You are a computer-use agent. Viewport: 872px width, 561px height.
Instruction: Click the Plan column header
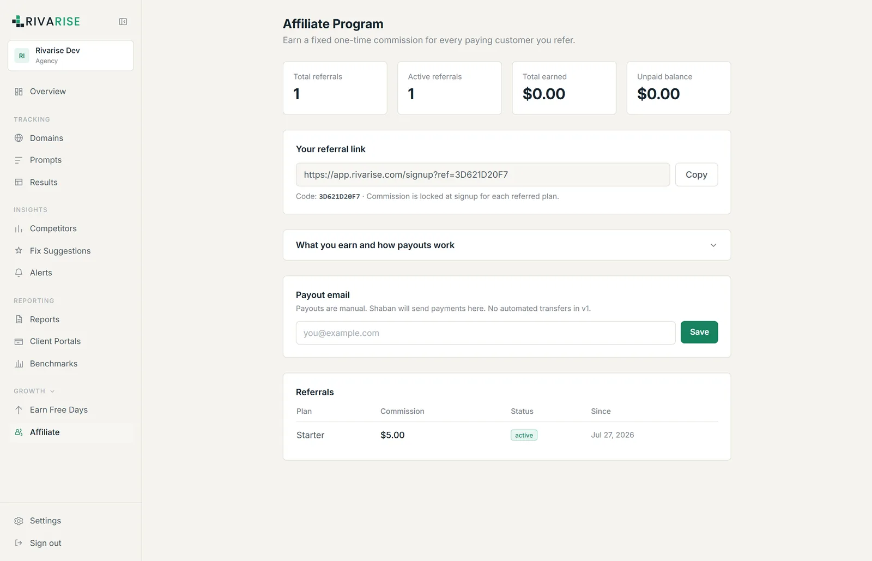pyautogui.click(x=304, y=411)
